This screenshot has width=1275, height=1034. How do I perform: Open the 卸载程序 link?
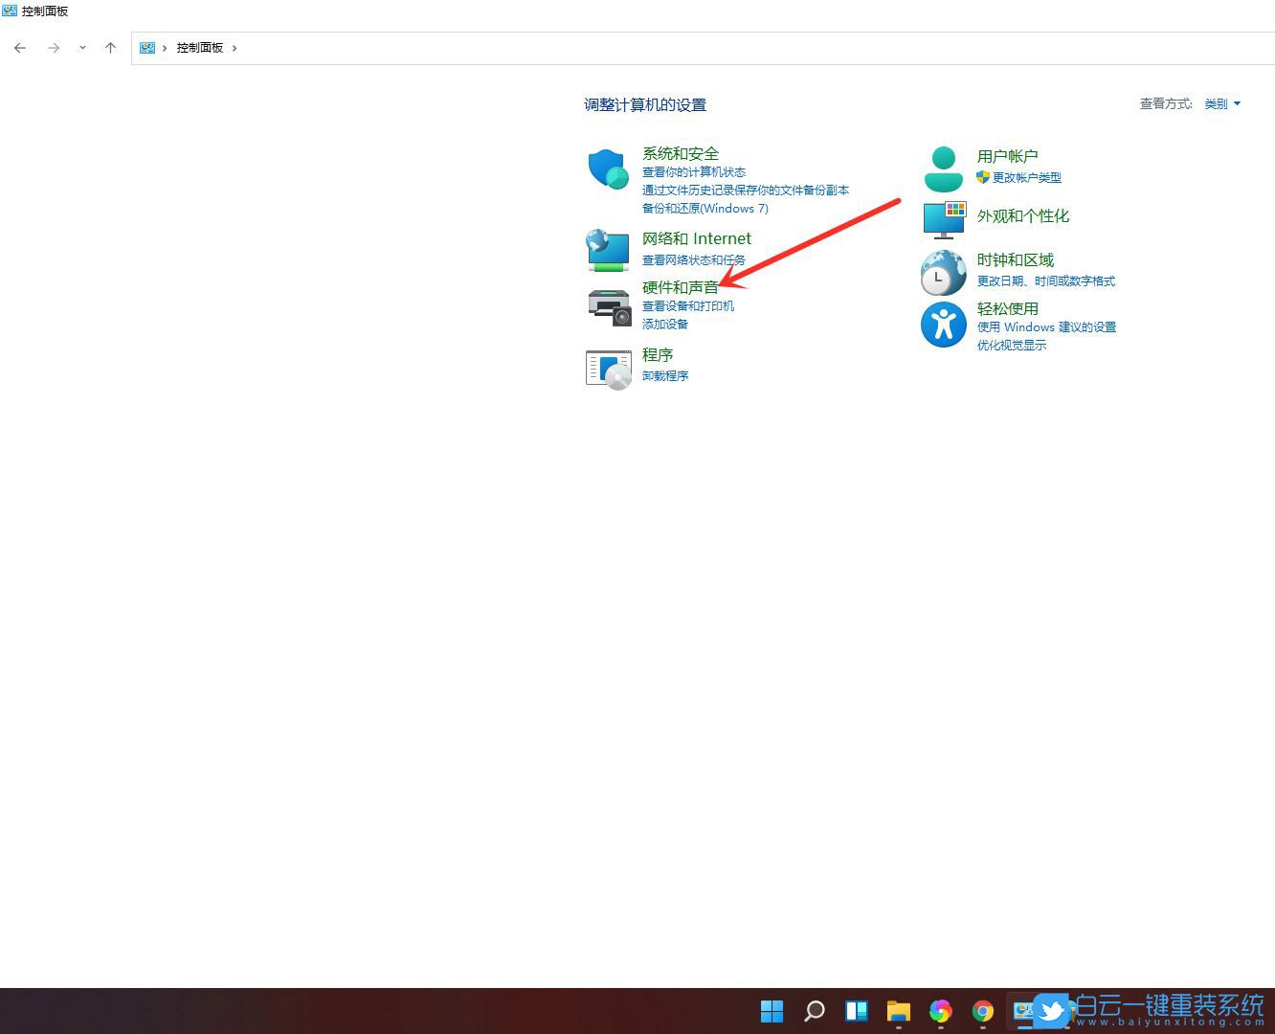click(665, 376)
